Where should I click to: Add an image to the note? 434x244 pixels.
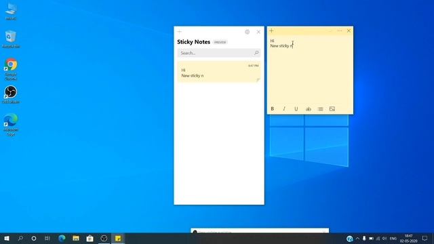coord(332,108)
